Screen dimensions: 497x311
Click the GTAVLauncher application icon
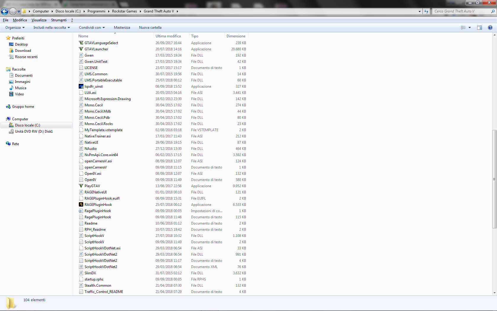(81, 49)
